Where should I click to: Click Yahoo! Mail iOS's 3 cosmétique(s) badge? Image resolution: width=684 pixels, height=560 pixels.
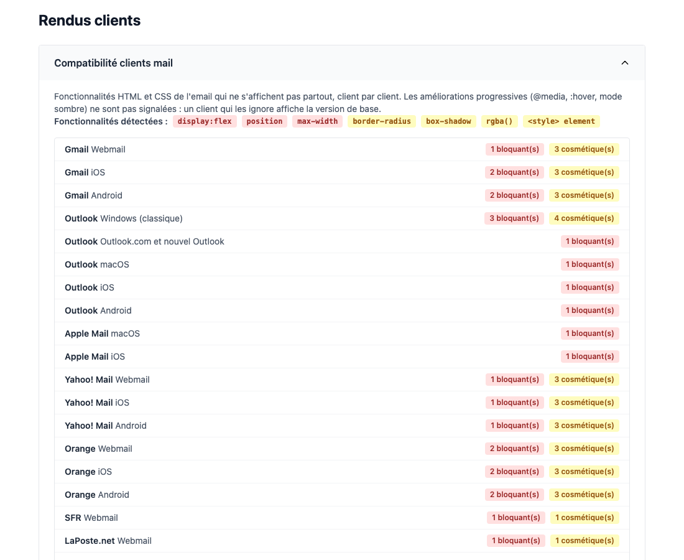[584, 403]
